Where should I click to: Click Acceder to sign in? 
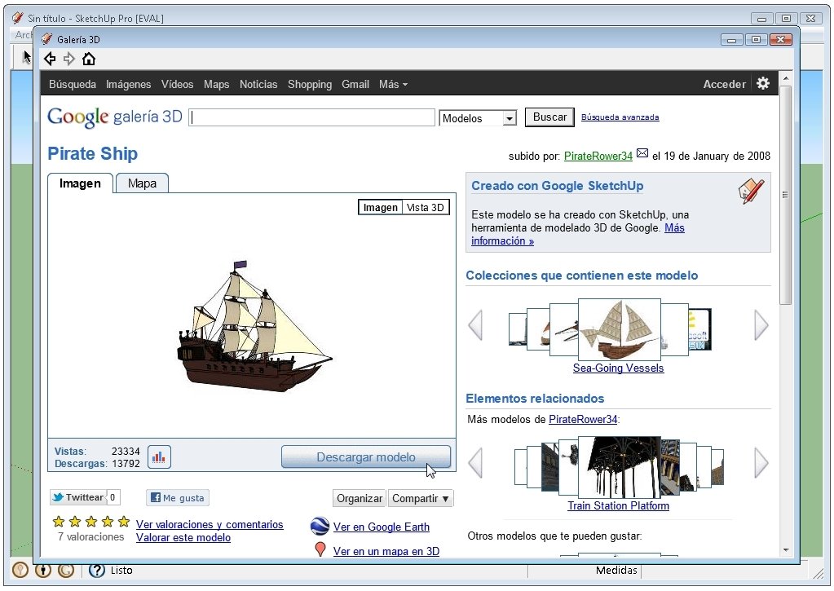724,84
